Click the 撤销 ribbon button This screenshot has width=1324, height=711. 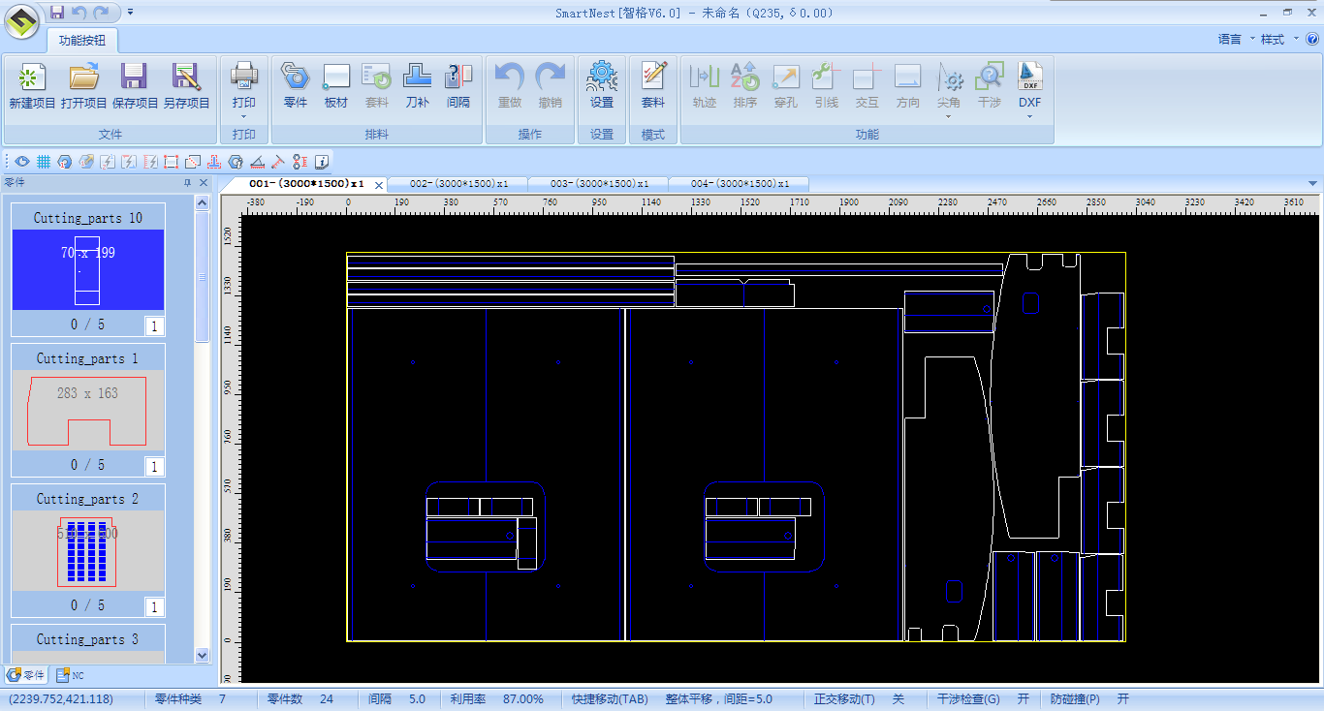tap(551, 86)
